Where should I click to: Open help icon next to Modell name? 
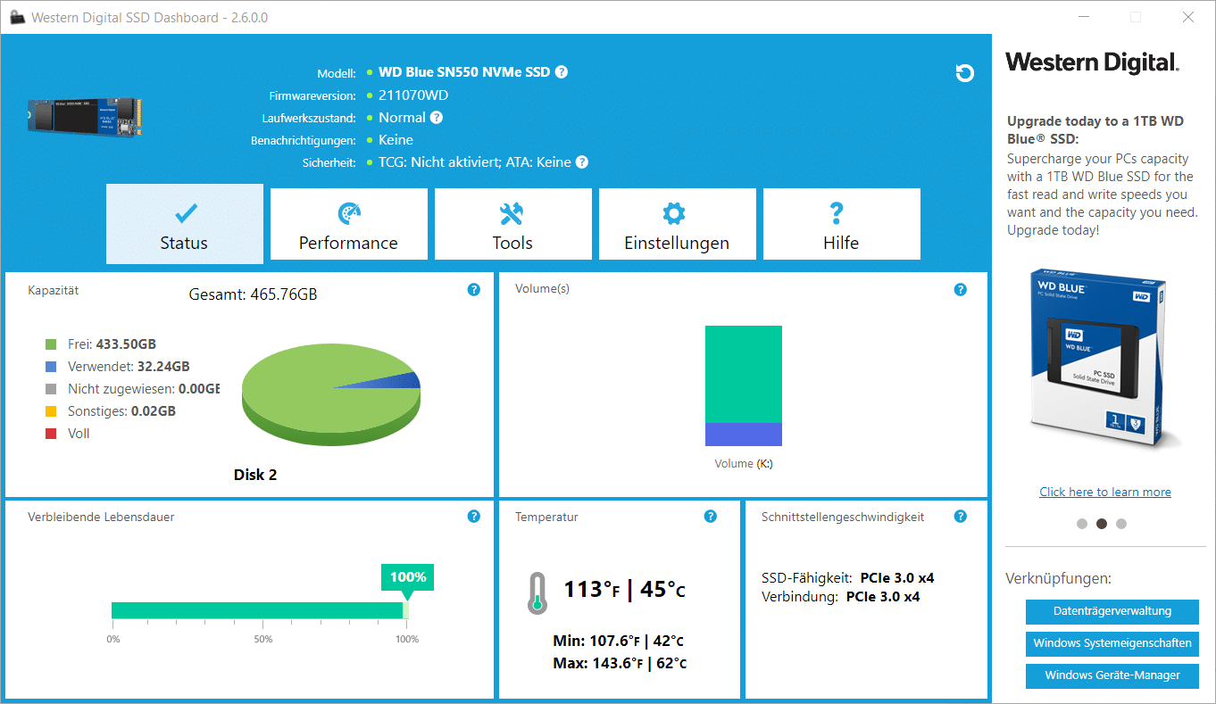point(562,72)
